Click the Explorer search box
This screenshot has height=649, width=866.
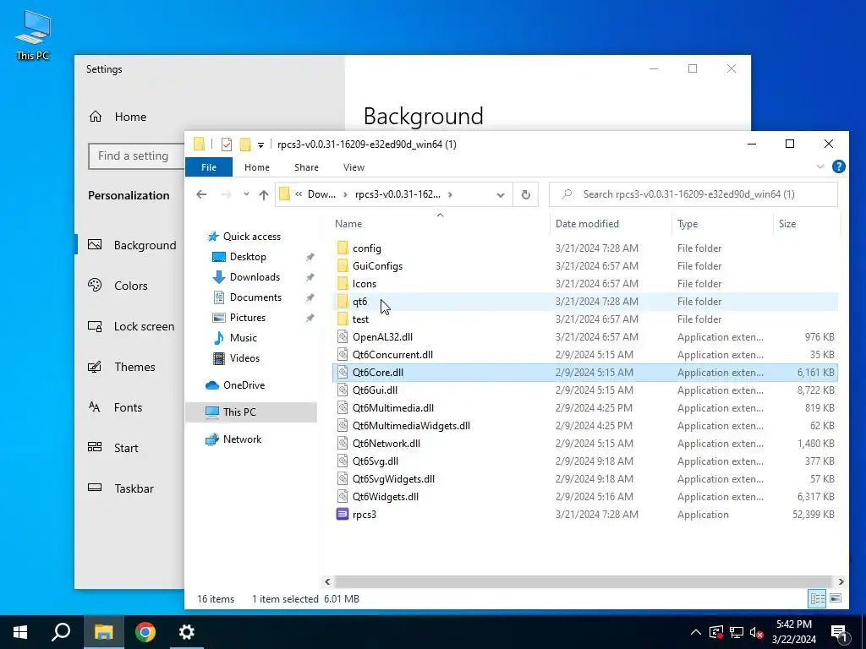[693, 194]
